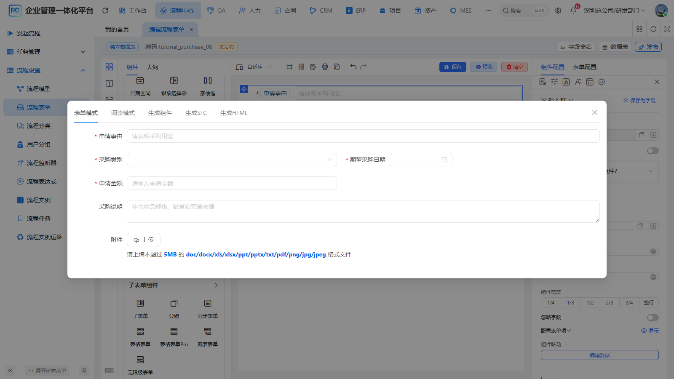The image size is (674, 379).
Task: Click the 采购说明 textarea
Action: [363, 211]
